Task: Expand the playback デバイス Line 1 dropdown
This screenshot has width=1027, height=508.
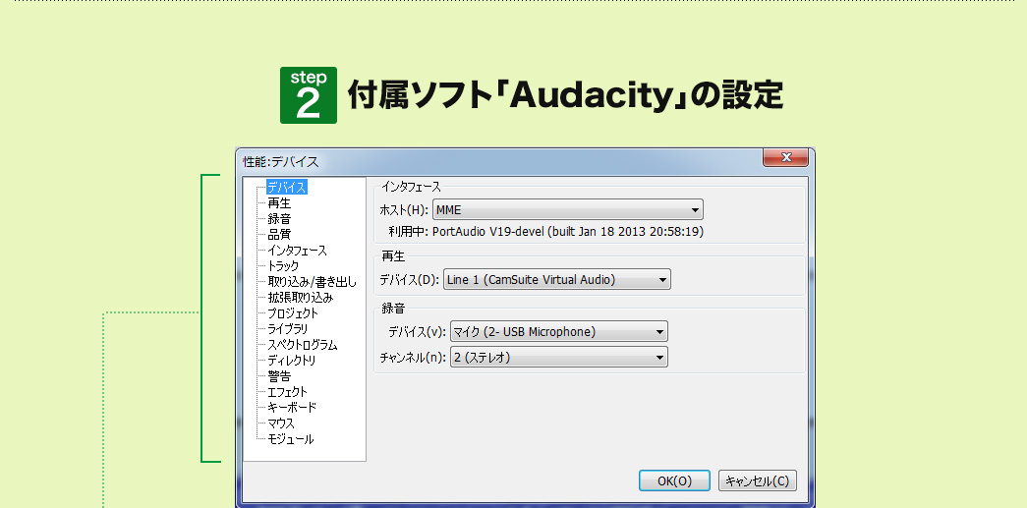Action: [x=557, y=279]
